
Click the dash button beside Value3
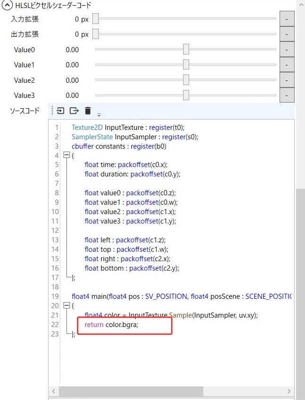287,95
